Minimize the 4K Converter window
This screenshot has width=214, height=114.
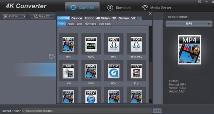(206, 2)
